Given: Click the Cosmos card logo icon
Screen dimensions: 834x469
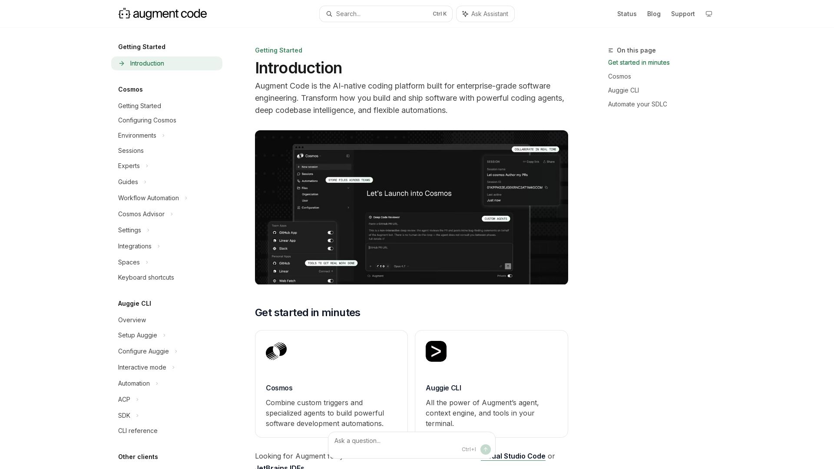Looking at the screenshot, I should (x=276, y=351).
